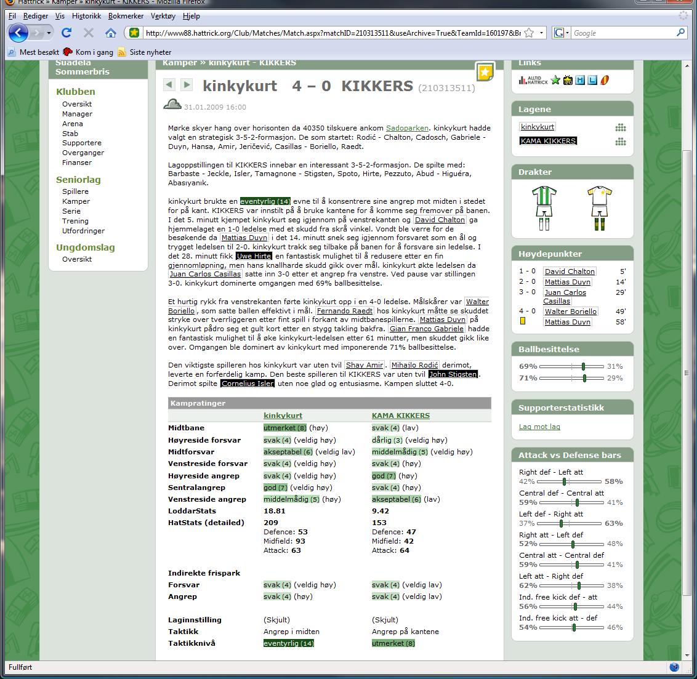697x679 pixels.
Task: Open the Verktøy menu
Action: coord(163,16)
